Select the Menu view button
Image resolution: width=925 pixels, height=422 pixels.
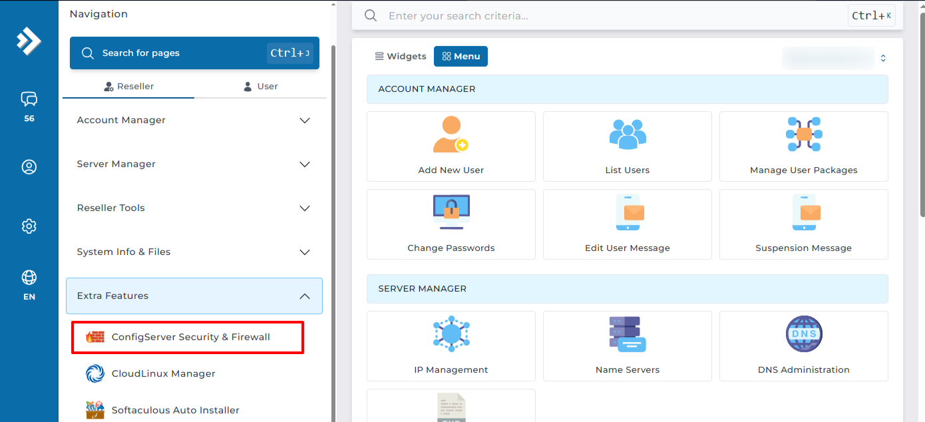tap(461, 57)
